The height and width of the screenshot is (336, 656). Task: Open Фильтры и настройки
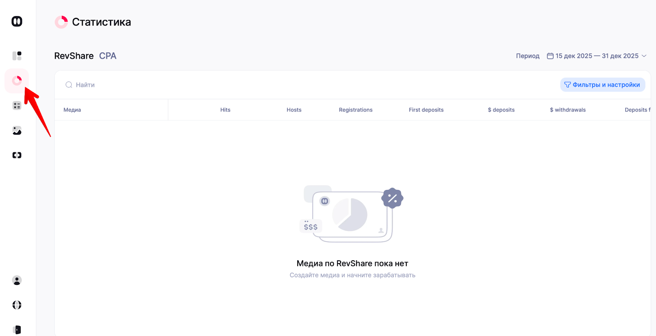coord(602,85)
